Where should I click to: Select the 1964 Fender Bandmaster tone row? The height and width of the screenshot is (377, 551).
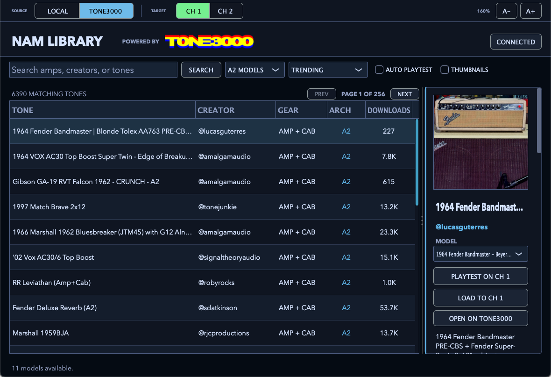point(212,131)
